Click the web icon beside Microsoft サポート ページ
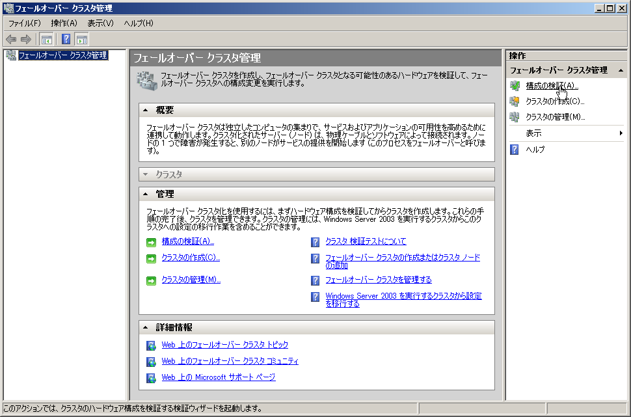The height and width of the screenshot is (417, 631). click(152, 378)
